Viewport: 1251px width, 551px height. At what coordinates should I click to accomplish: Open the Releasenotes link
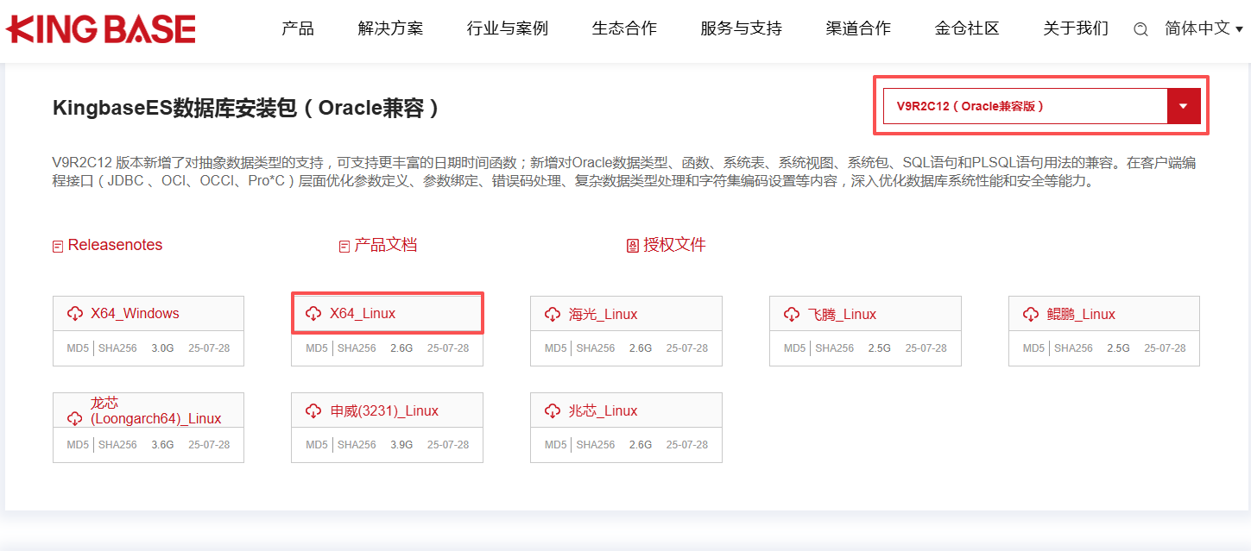click(x=115, y=245)
